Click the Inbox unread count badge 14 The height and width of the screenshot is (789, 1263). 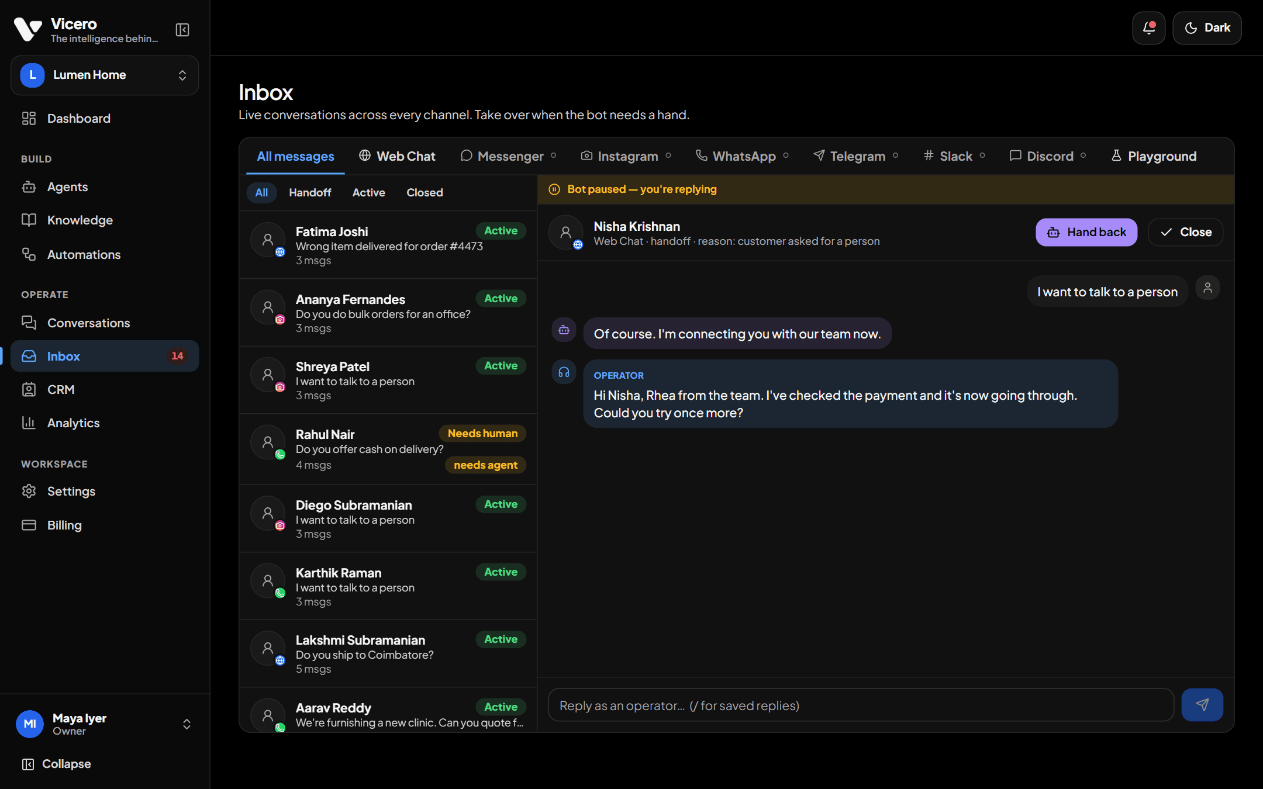pyautogui.click(x=177, y=356)
